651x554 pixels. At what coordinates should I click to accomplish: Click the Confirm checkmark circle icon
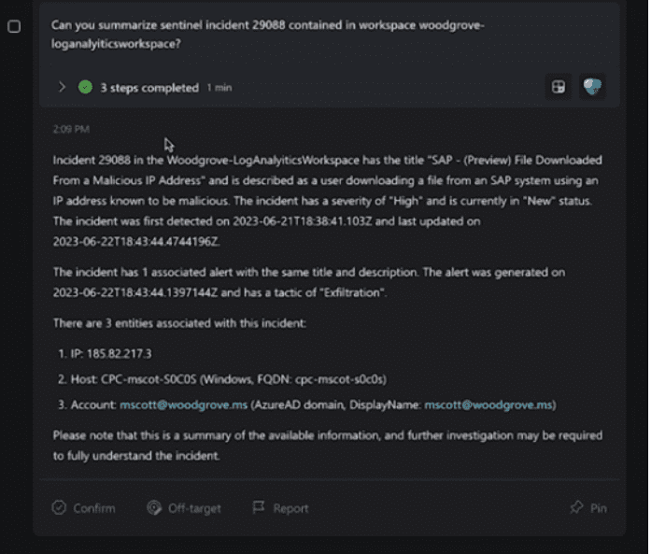click(x=59, y=507)
